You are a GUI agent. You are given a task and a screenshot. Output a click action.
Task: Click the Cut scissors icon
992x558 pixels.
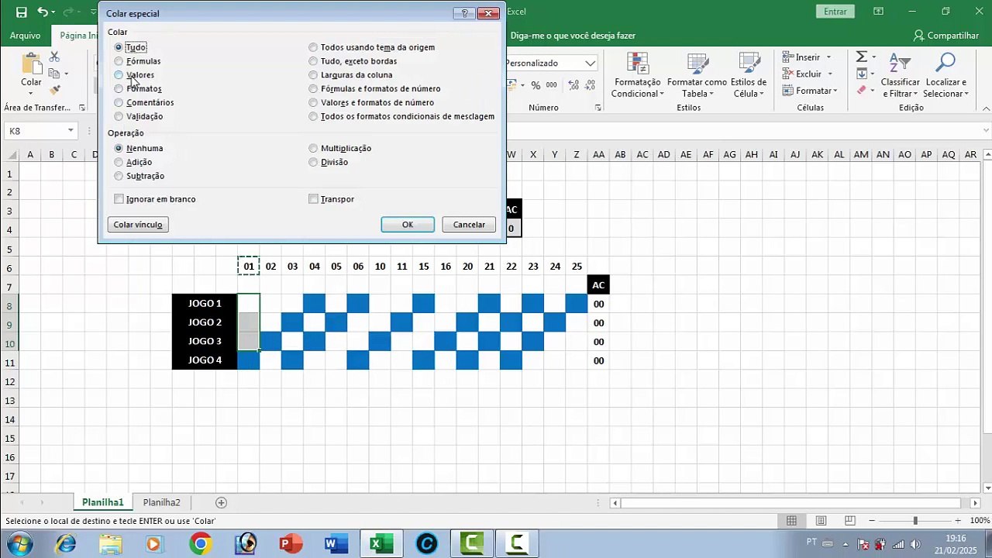[54, 57]
